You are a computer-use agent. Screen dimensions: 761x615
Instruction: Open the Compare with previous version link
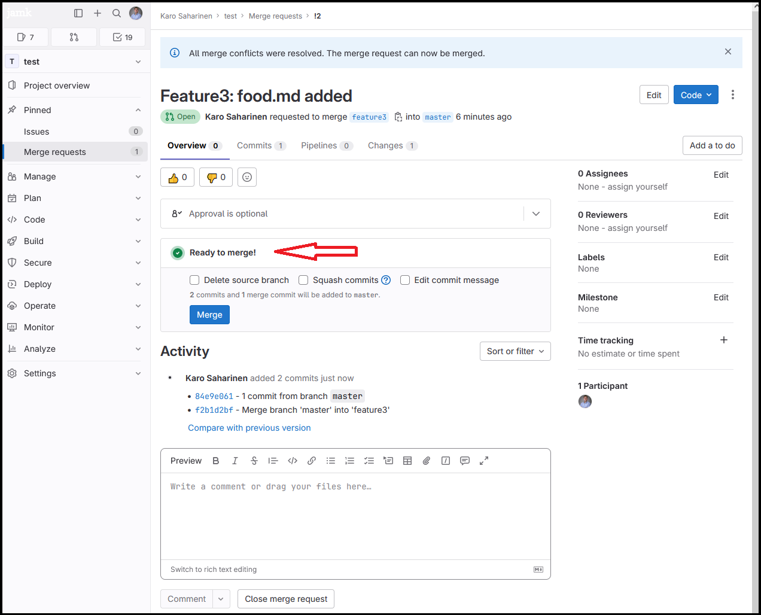(249, 428)
